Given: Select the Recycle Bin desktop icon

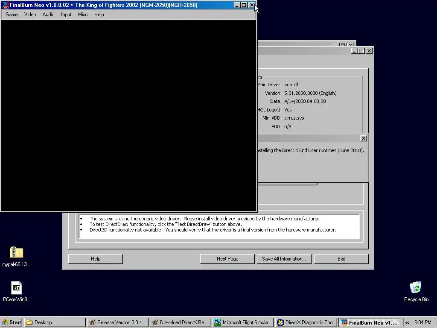Looking at the screenshot, I should pyautogui.click(x=416, y=292).
